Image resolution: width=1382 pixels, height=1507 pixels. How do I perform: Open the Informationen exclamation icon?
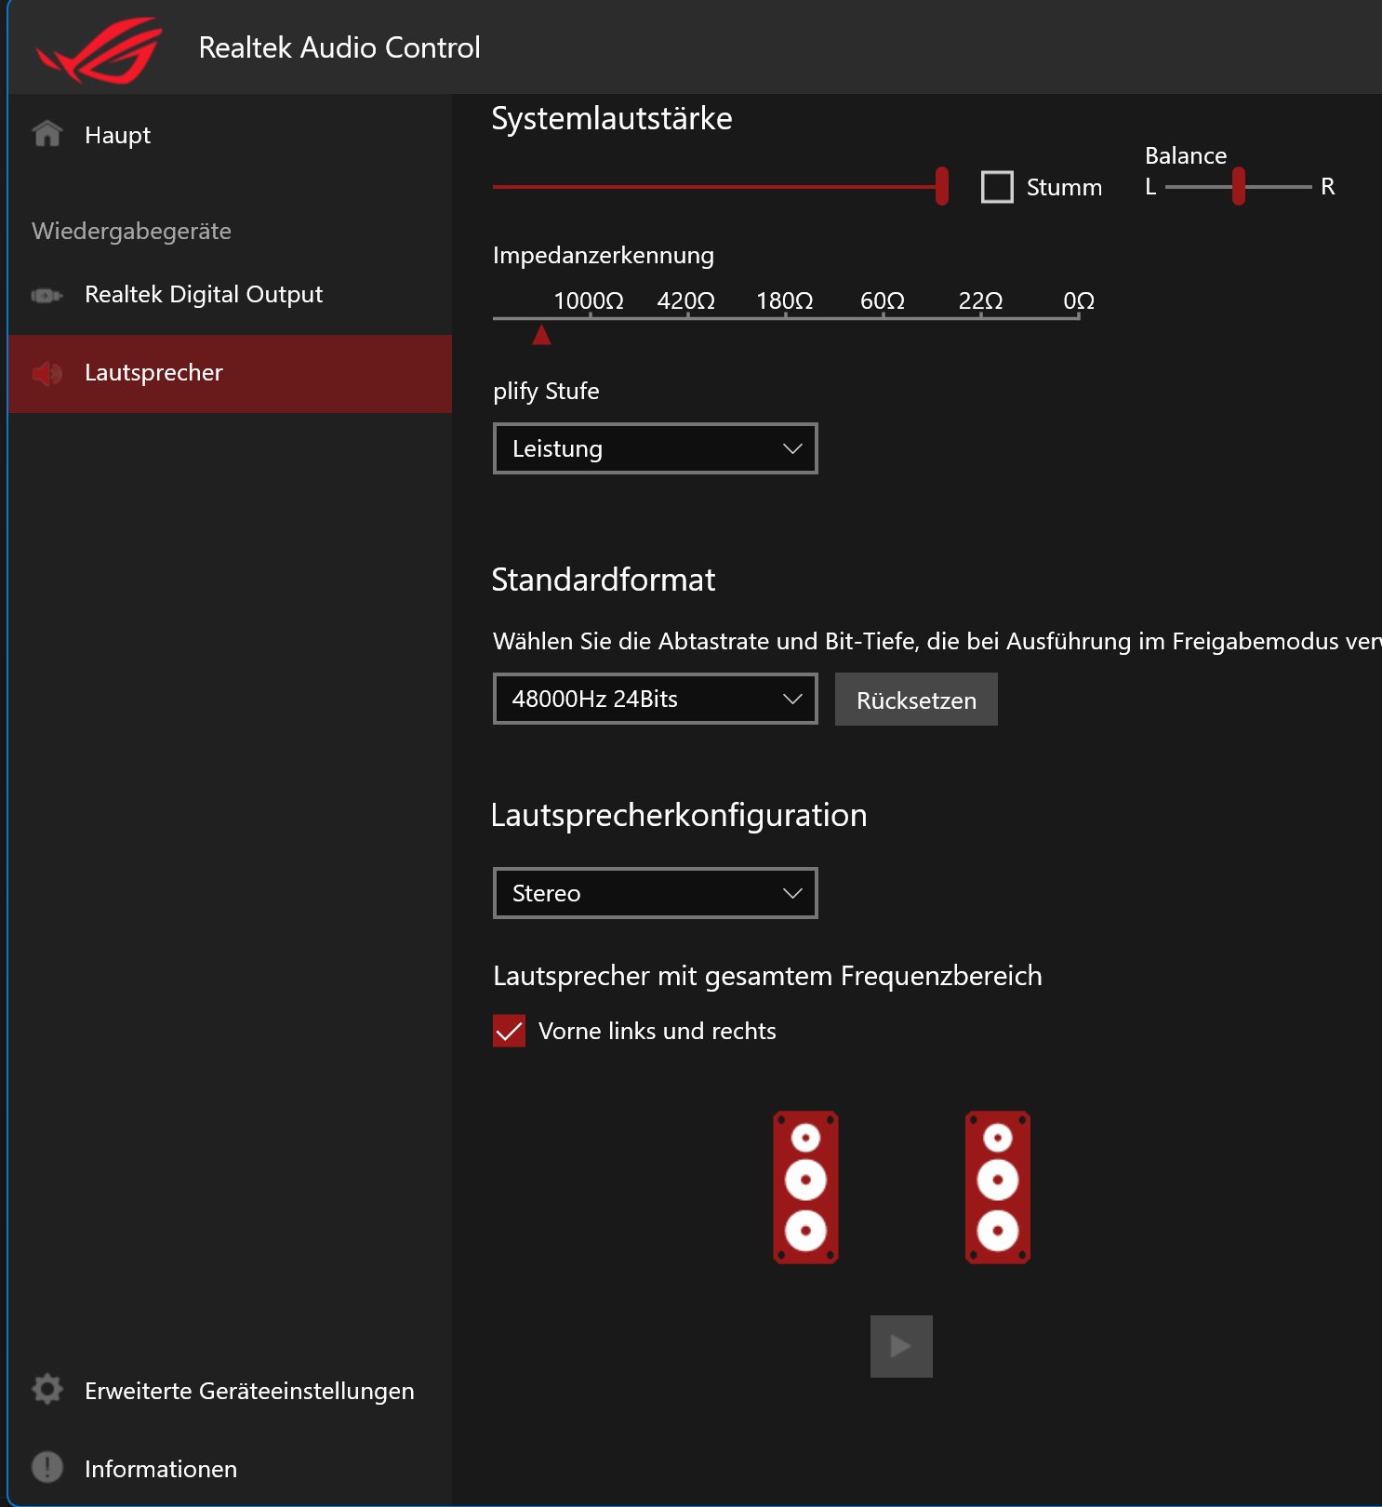click(x=47, y=1468)
